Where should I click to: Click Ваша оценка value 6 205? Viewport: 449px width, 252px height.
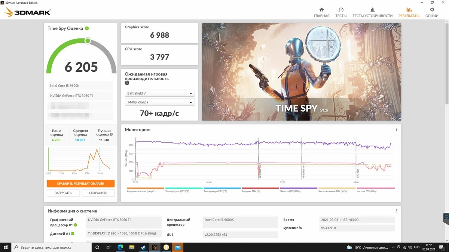click(x=56, y=140)
